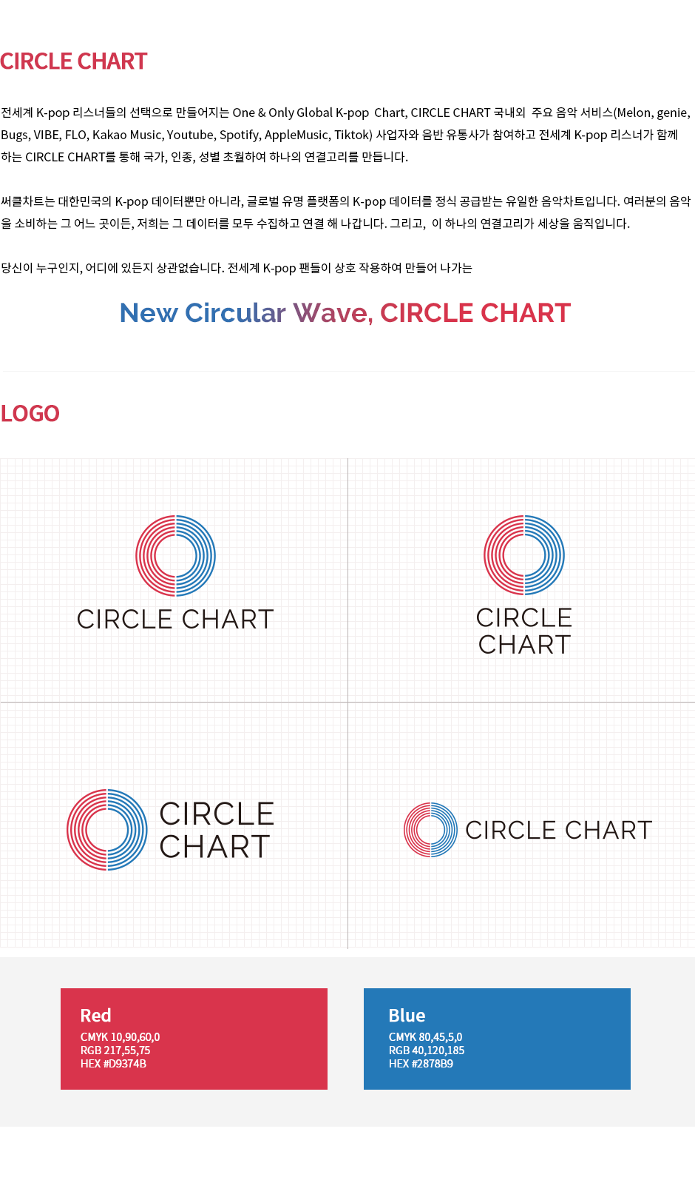Select the Red color swatch

[x=194, y=1039]
